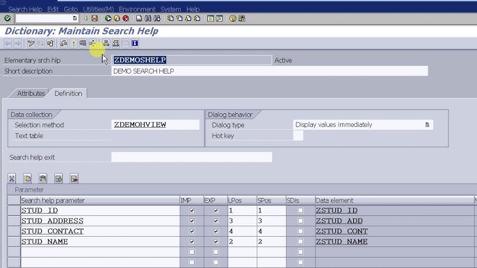Click into the Search help exit field
Image resolution: width=477 pixels, height=268 pixels.
click(x=192, y=157)
